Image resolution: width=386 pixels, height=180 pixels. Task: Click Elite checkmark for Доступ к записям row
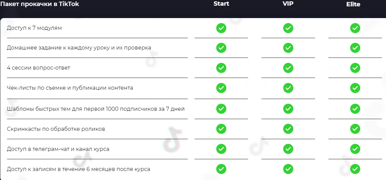(355, 169)
